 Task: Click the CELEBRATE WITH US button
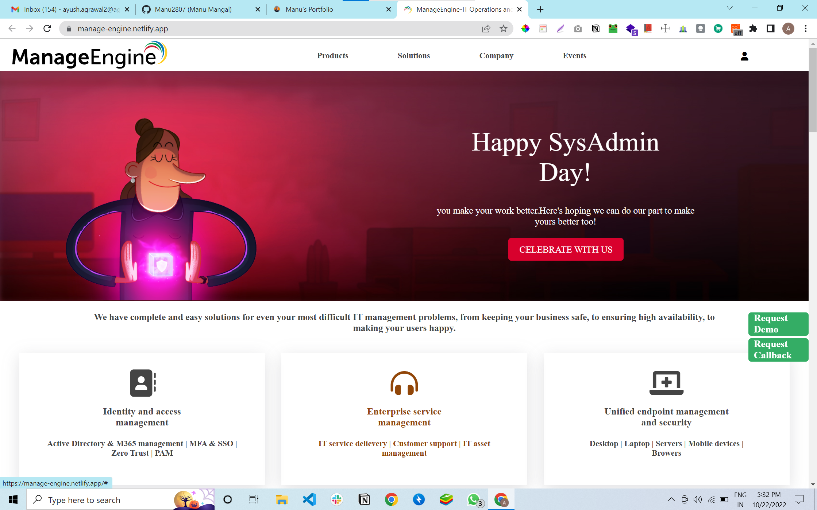[566, 249]
